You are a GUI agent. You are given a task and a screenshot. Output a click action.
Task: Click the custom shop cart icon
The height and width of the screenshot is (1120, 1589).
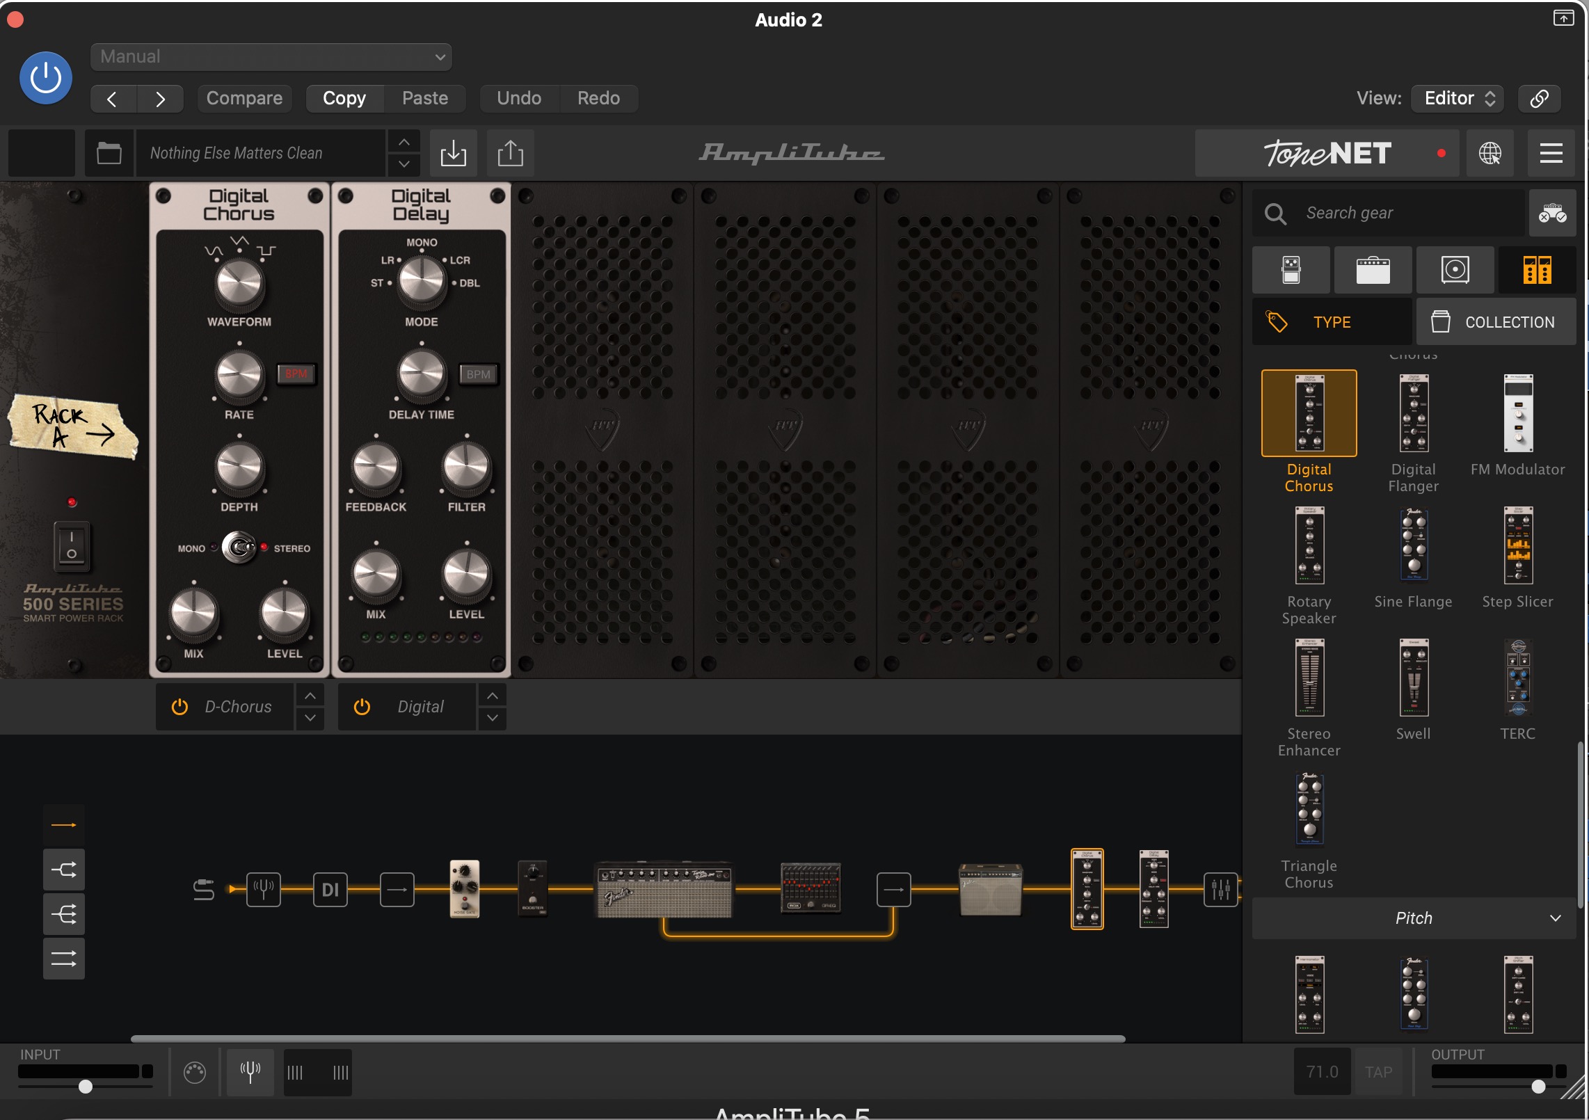[x=1552, y=213]
